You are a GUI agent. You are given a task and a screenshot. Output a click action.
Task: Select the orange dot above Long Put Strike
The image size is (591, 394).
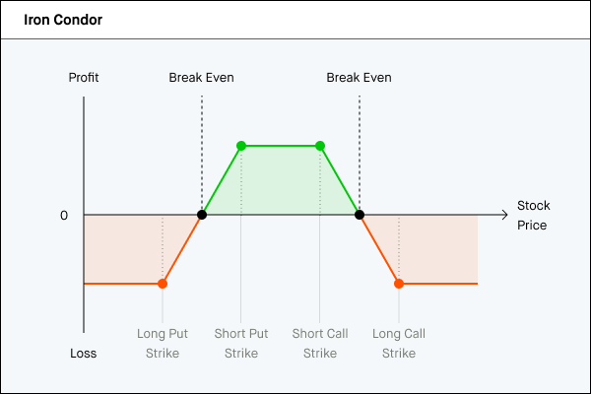click(163, 284)
